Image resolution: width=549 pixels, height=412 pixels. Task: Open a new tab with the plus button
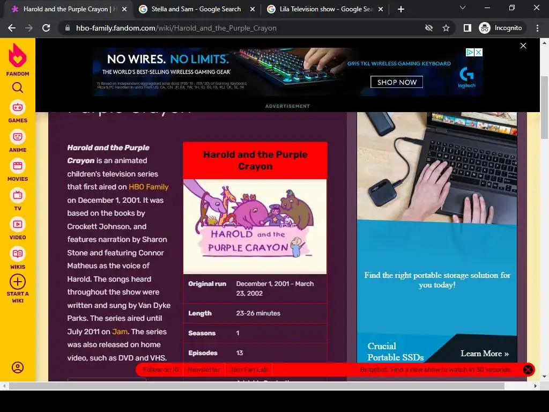click(x=401, y=9)
